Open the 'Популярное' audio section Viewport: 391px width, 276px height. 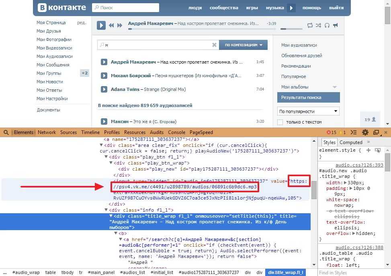[x=293, y=76]
